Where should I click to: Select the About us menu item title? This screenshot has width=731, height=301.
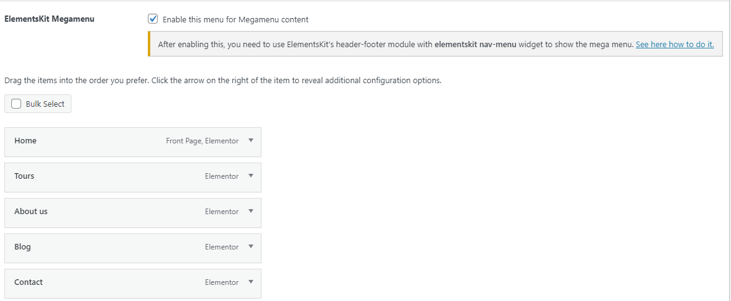pos(31,212)
